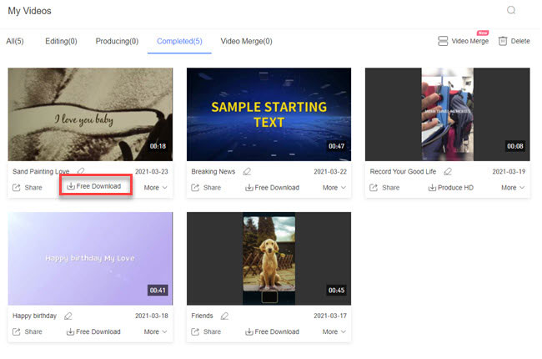Click the date 2021-03-18
This screenshot has width=542, height=359.
click(152, 316)
